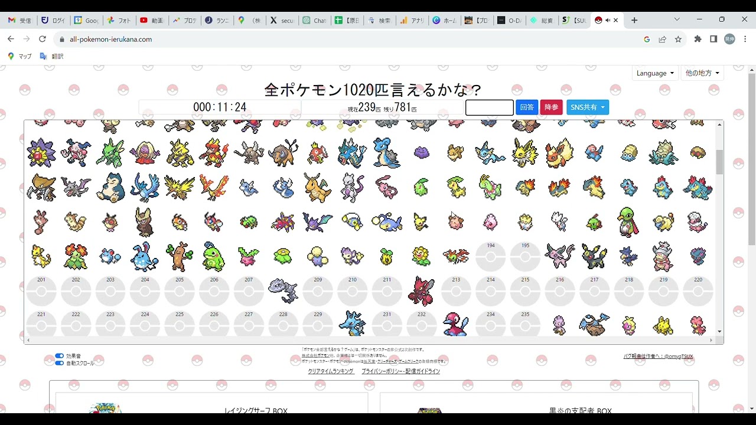This screenshot has height=425, width=756.
Task: Open the クリアタイムランキング link
Action: click(x=331, y=371)
